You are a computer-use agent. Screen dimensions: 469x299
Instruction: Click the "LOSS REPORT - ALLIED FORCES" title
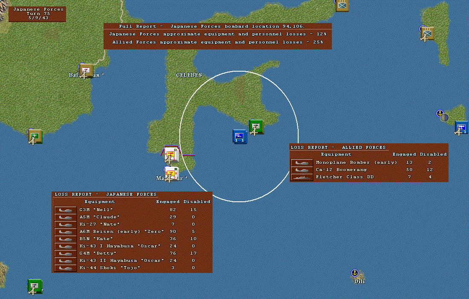[x=338, y=148]
